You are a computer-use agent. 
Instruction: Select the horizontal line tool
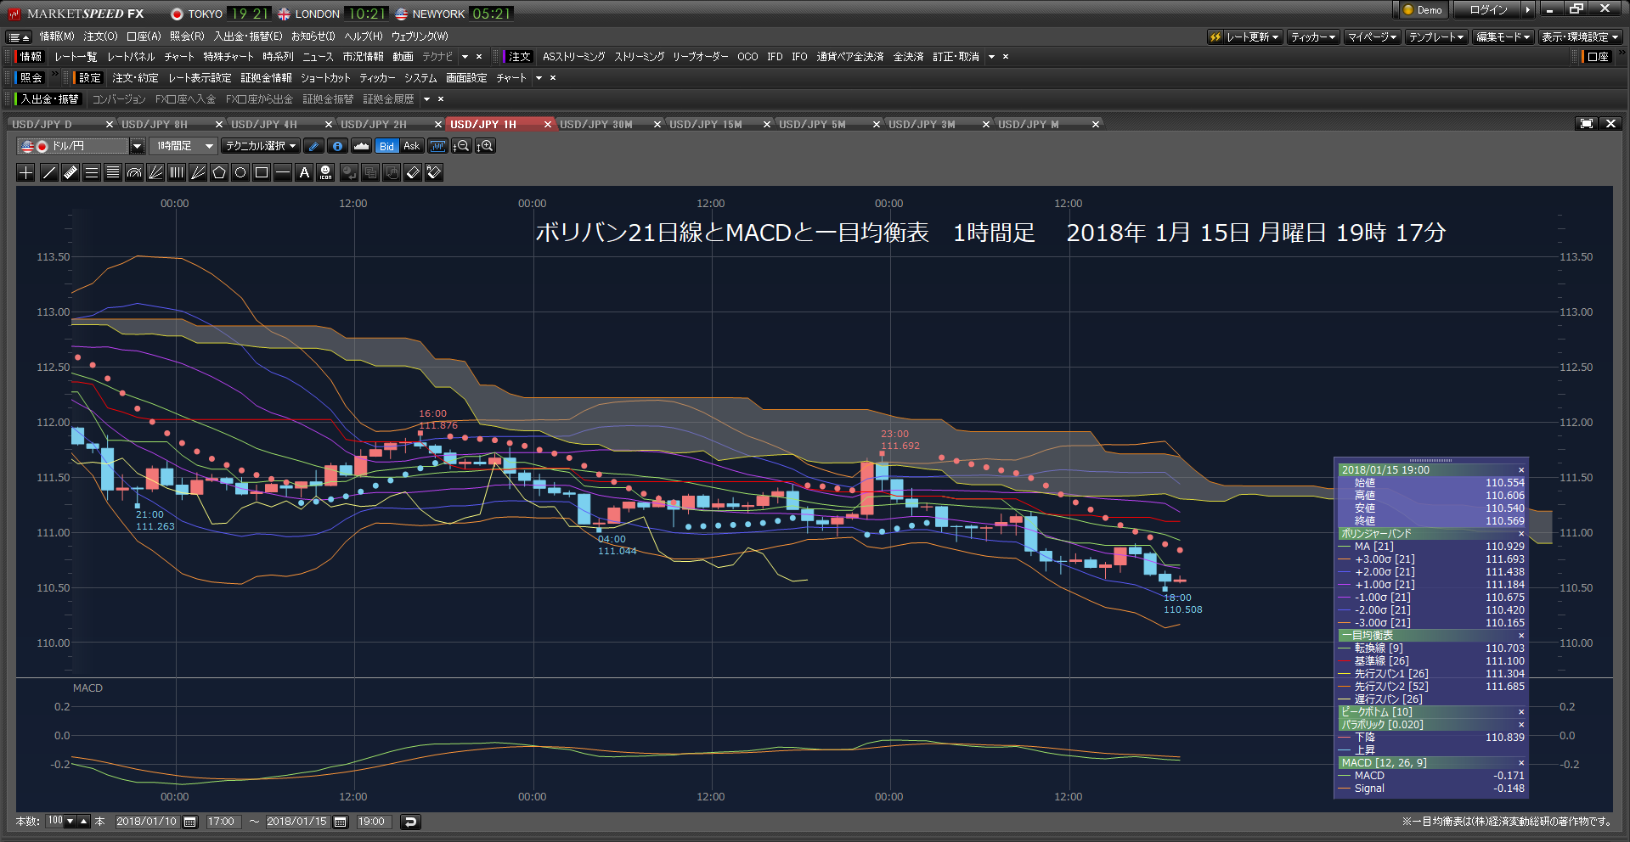[x=283, y=173]
